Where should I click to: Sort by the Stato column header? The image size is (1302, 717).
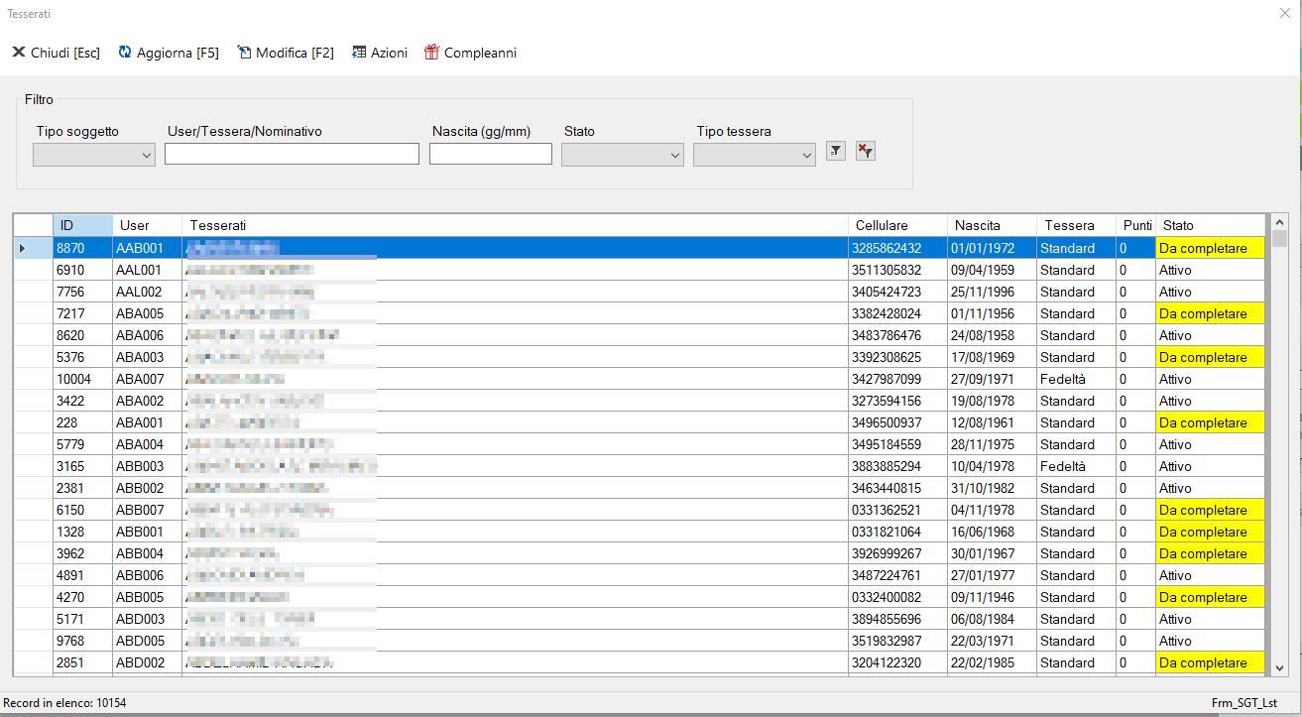tap(1211, 225)
